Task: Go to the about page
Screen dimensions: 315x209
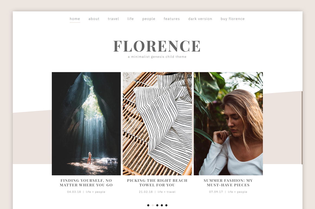Action: click(x=94, y=19)
